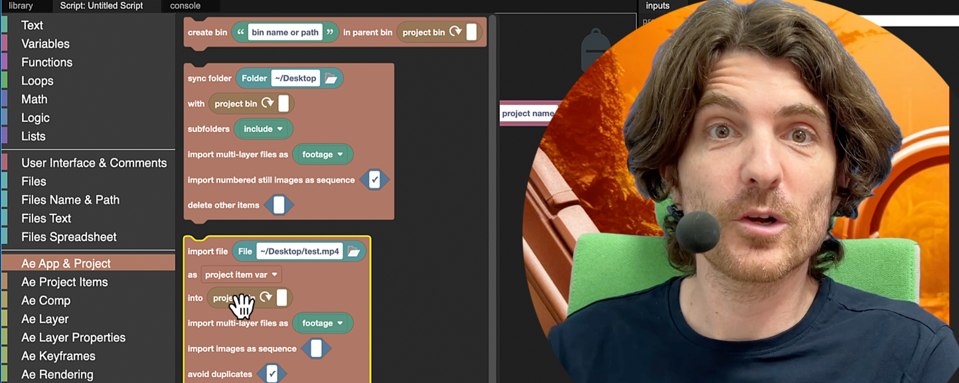Open the library tab
Screen dimensions: 959x383
(x=21, y=6)
